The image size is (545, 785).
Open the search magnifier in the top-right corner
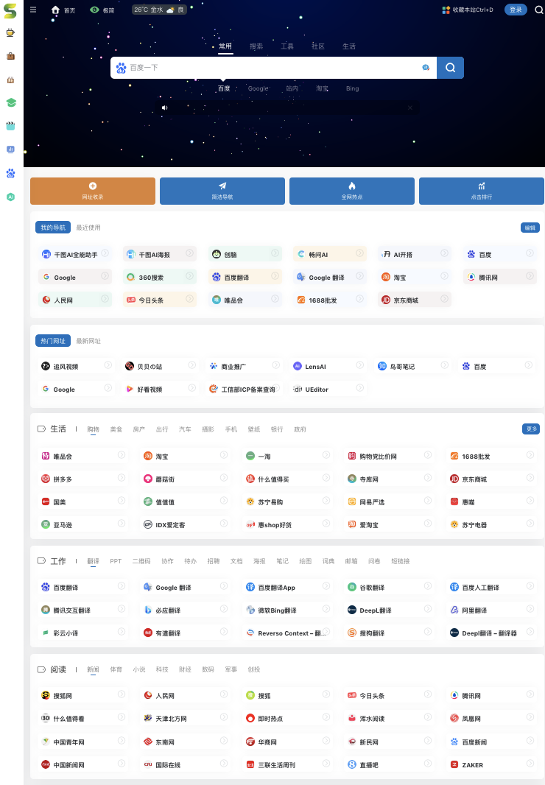[538, 10]
